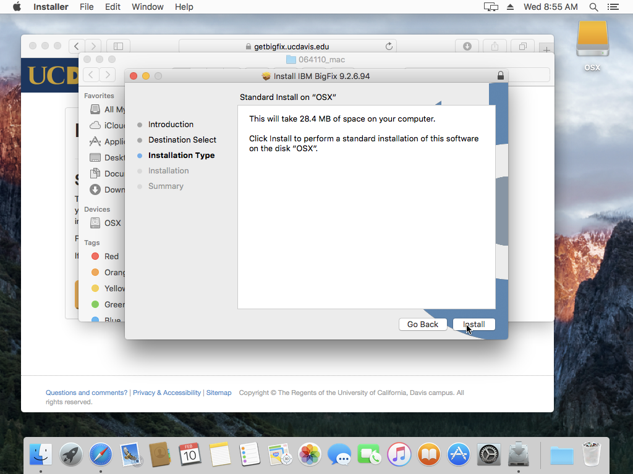Screen dimensions: 633x474
Task: Click the Go Back button
Action: (x=423, y=325)
